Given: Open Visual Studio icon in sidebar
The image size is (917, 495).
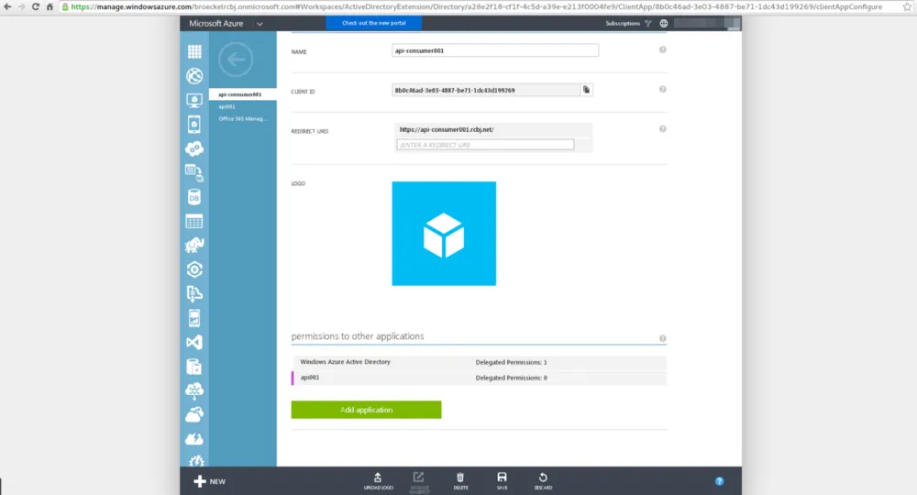Looking at the screenshot, I should (194, 342).
